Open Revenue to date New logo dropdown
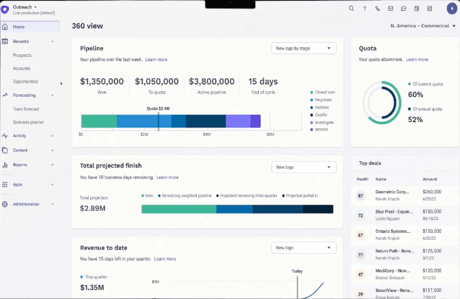The height and width of the screenshot is (299, 460). pyautogui.click(x=303, y=248)
